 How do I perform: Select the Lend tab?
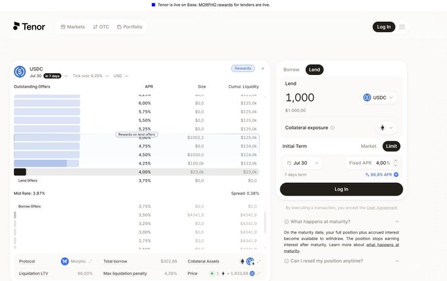pos(314,70)
